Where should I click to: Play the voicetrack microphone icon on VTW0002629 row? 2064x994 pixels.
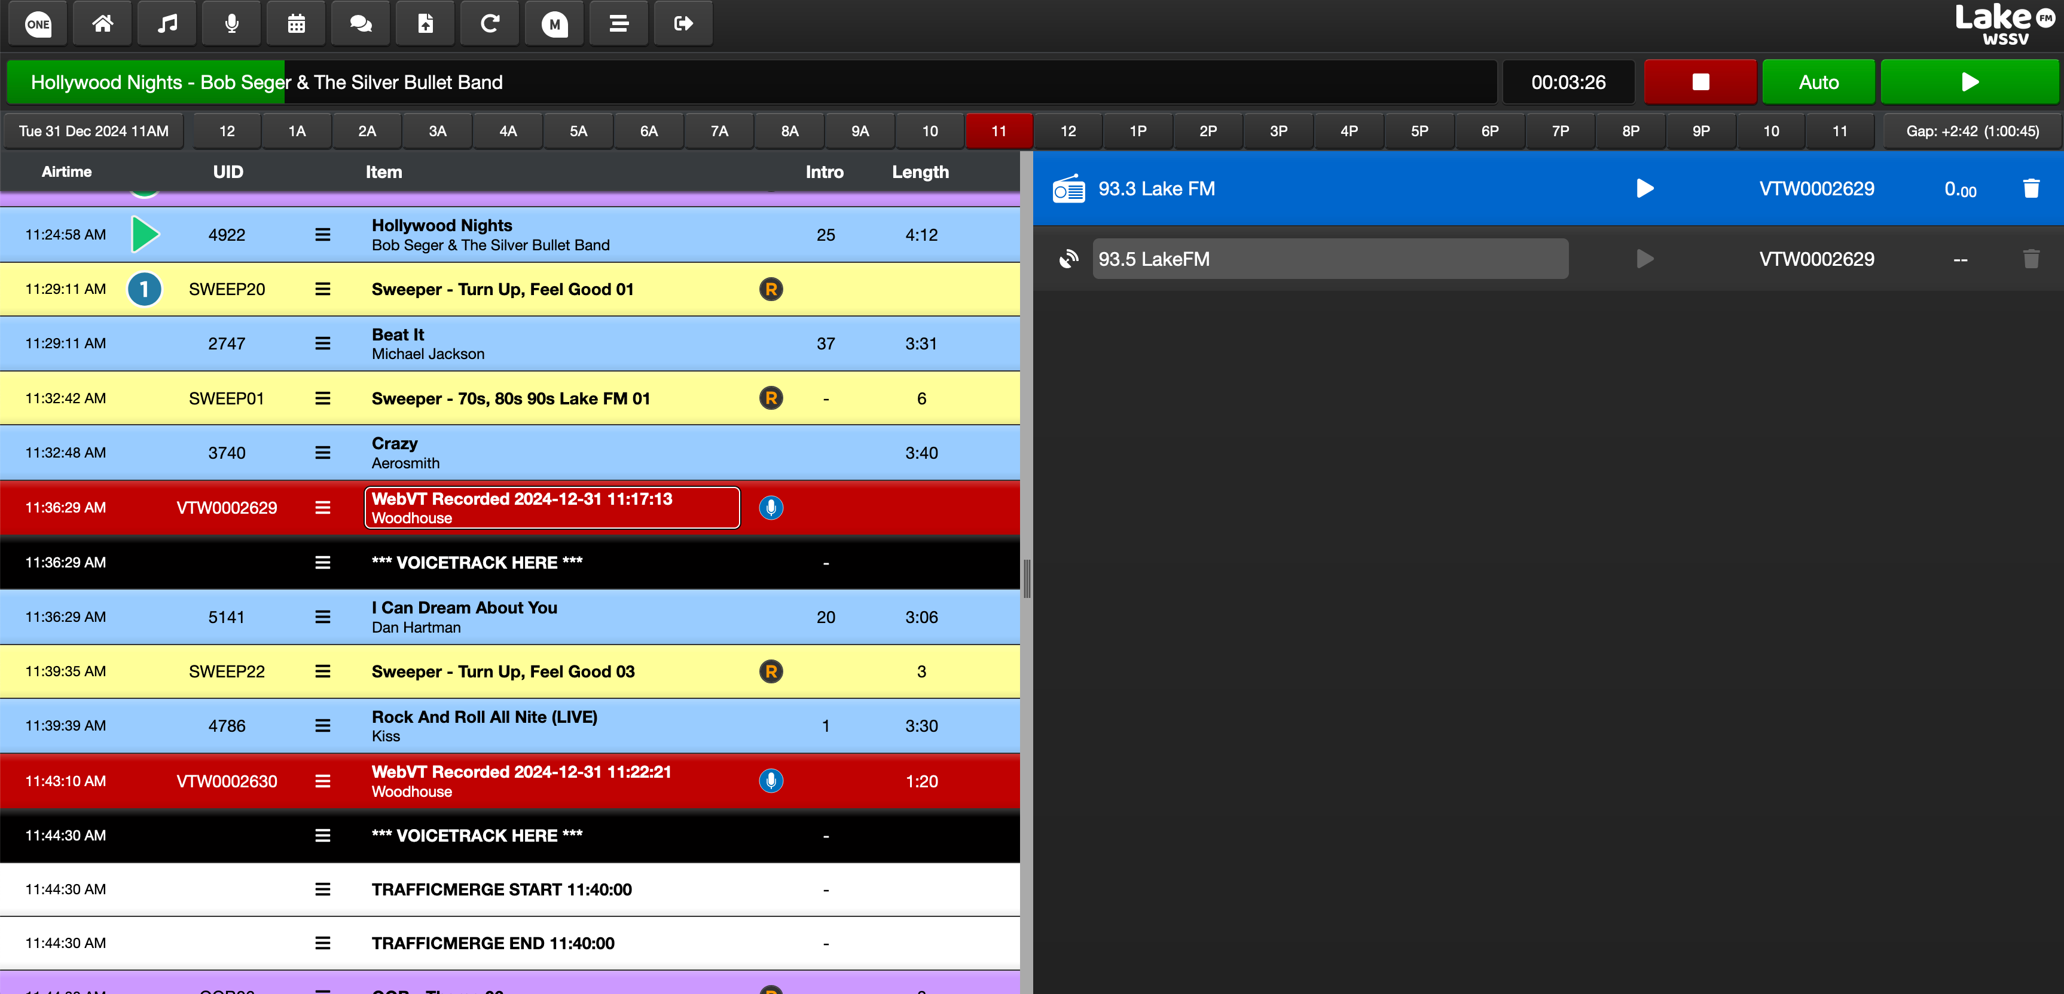coord(770,507)
